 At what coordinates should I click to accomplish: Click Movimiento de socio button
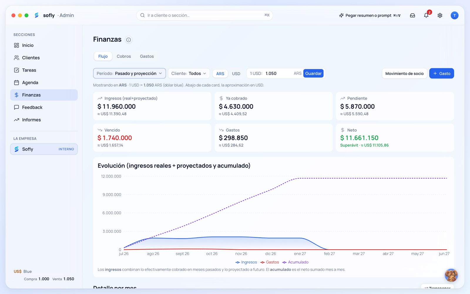pyautogui.click(x=404, y=73)
